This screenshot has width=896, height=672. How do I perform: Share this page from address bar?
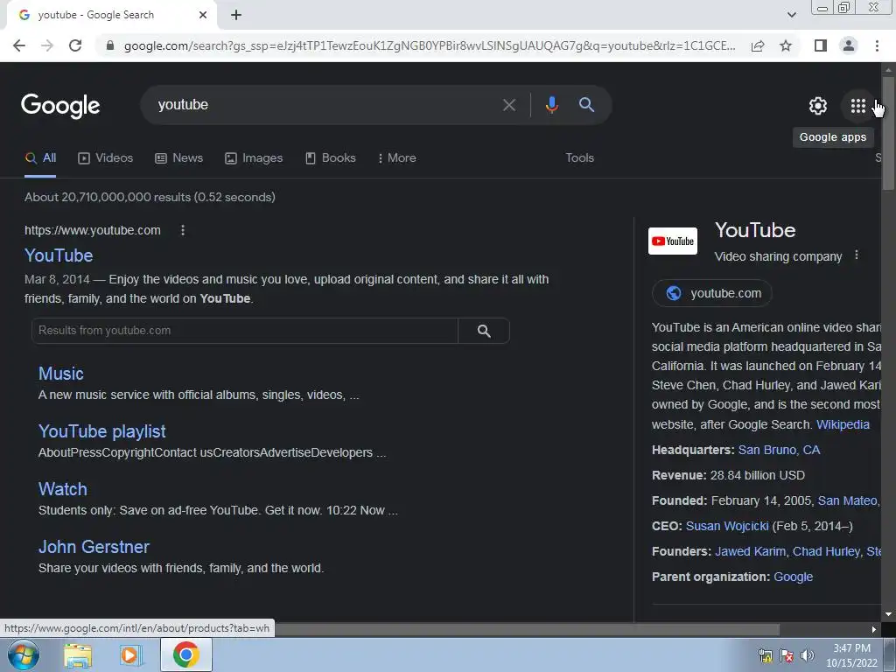tap(758, 45)
